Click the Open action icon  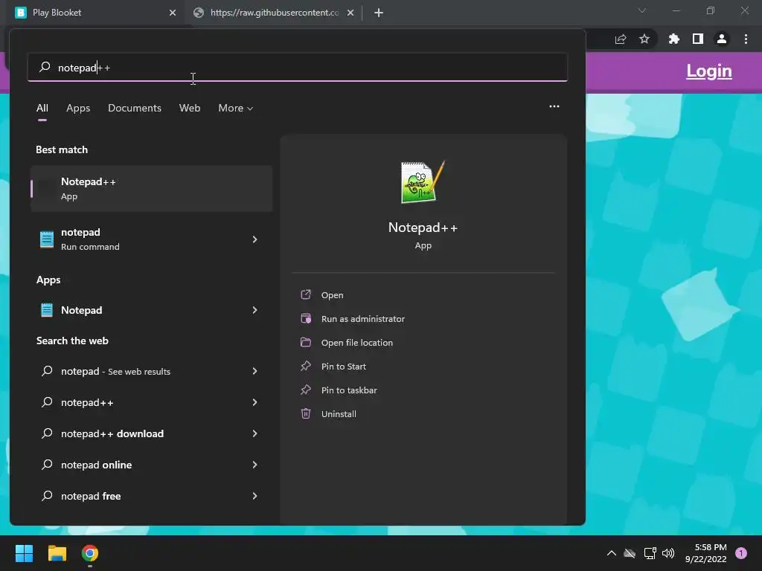[x=306, y=294]
